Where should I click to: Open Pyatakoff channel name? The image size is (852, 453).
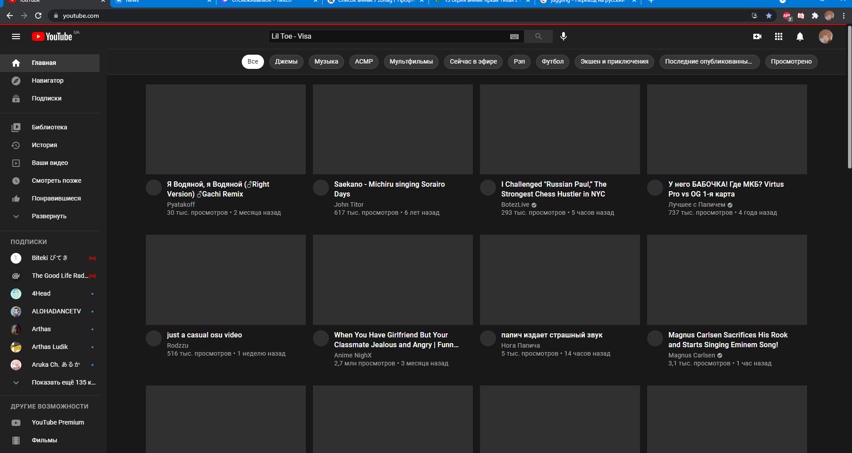(x=181, y=204)
